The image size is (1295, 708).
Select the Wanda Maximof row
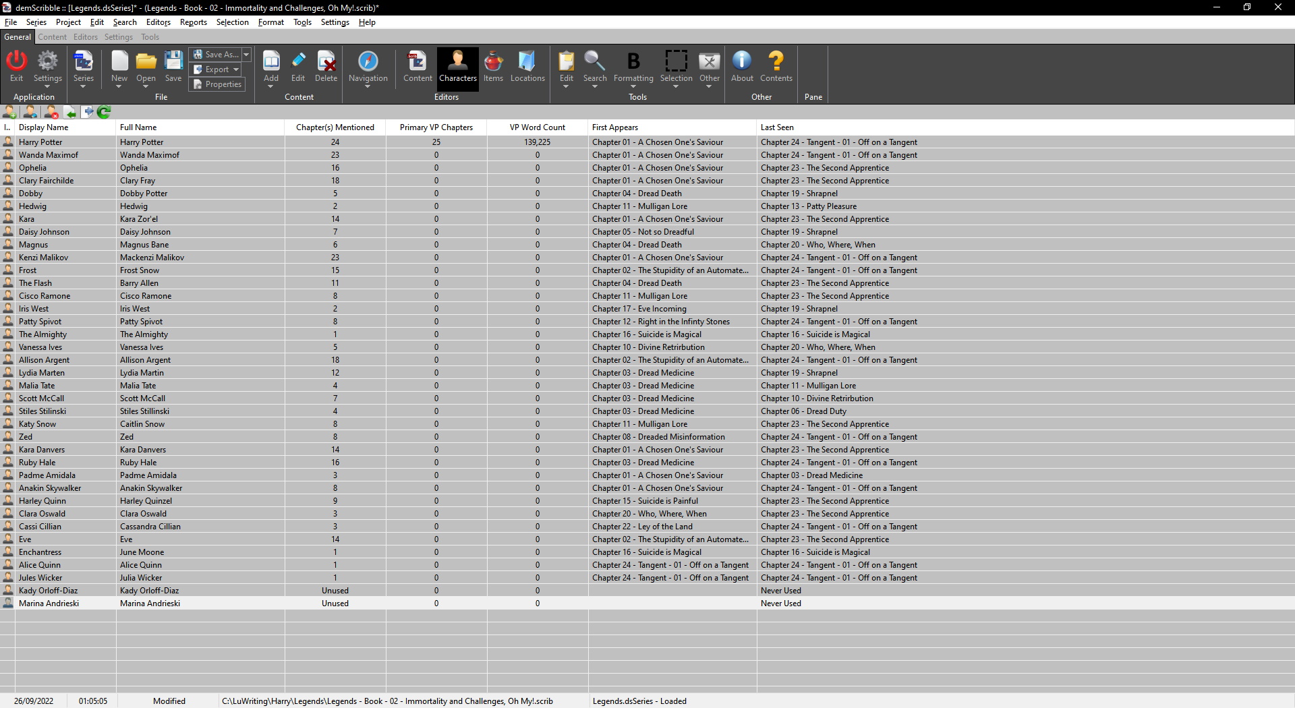[647, 155]
